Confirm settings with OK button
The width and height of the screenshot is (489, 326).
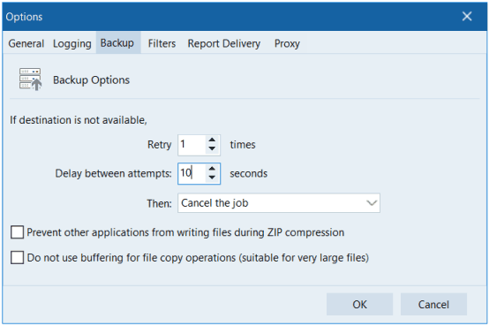[359, 304]
